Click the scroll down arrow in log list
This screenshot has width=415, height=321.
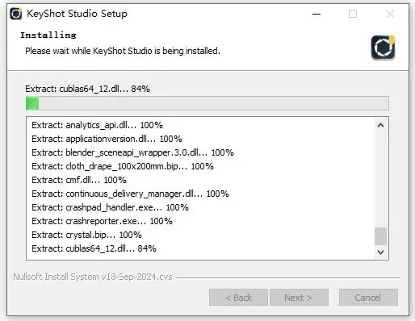[x=380, y=252]
